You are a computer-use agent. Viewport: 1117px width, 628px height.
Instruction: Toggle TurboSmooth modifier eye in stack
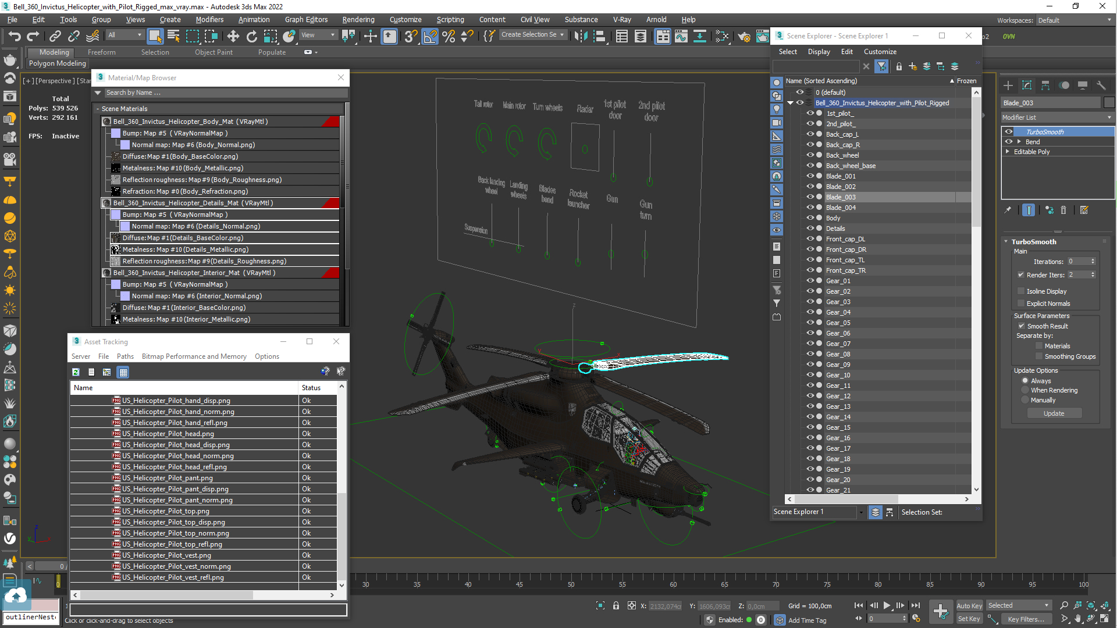click(1009, 132)
